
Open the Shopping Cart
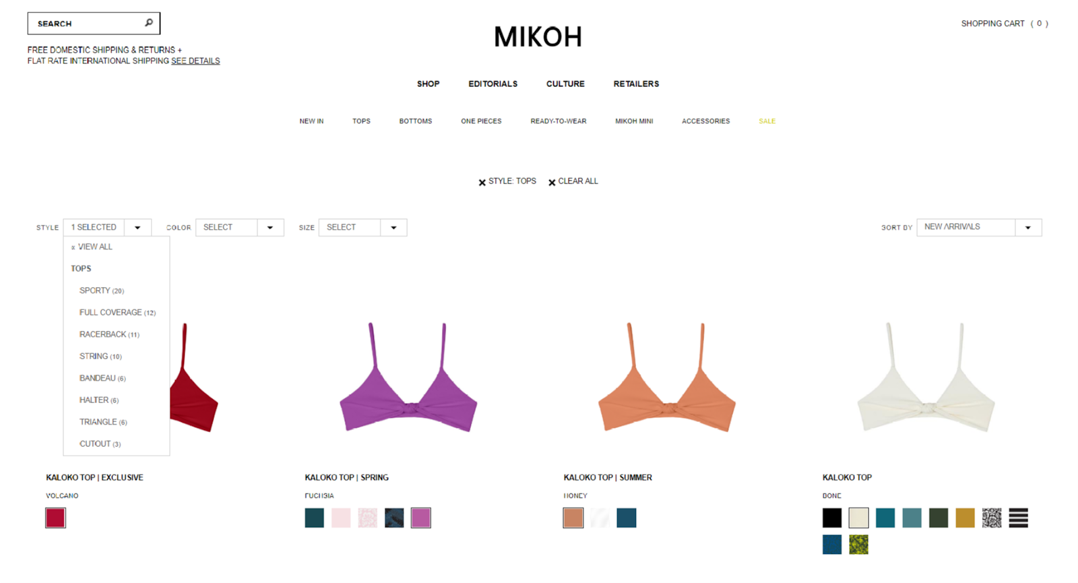click(x=1004, y=24)
